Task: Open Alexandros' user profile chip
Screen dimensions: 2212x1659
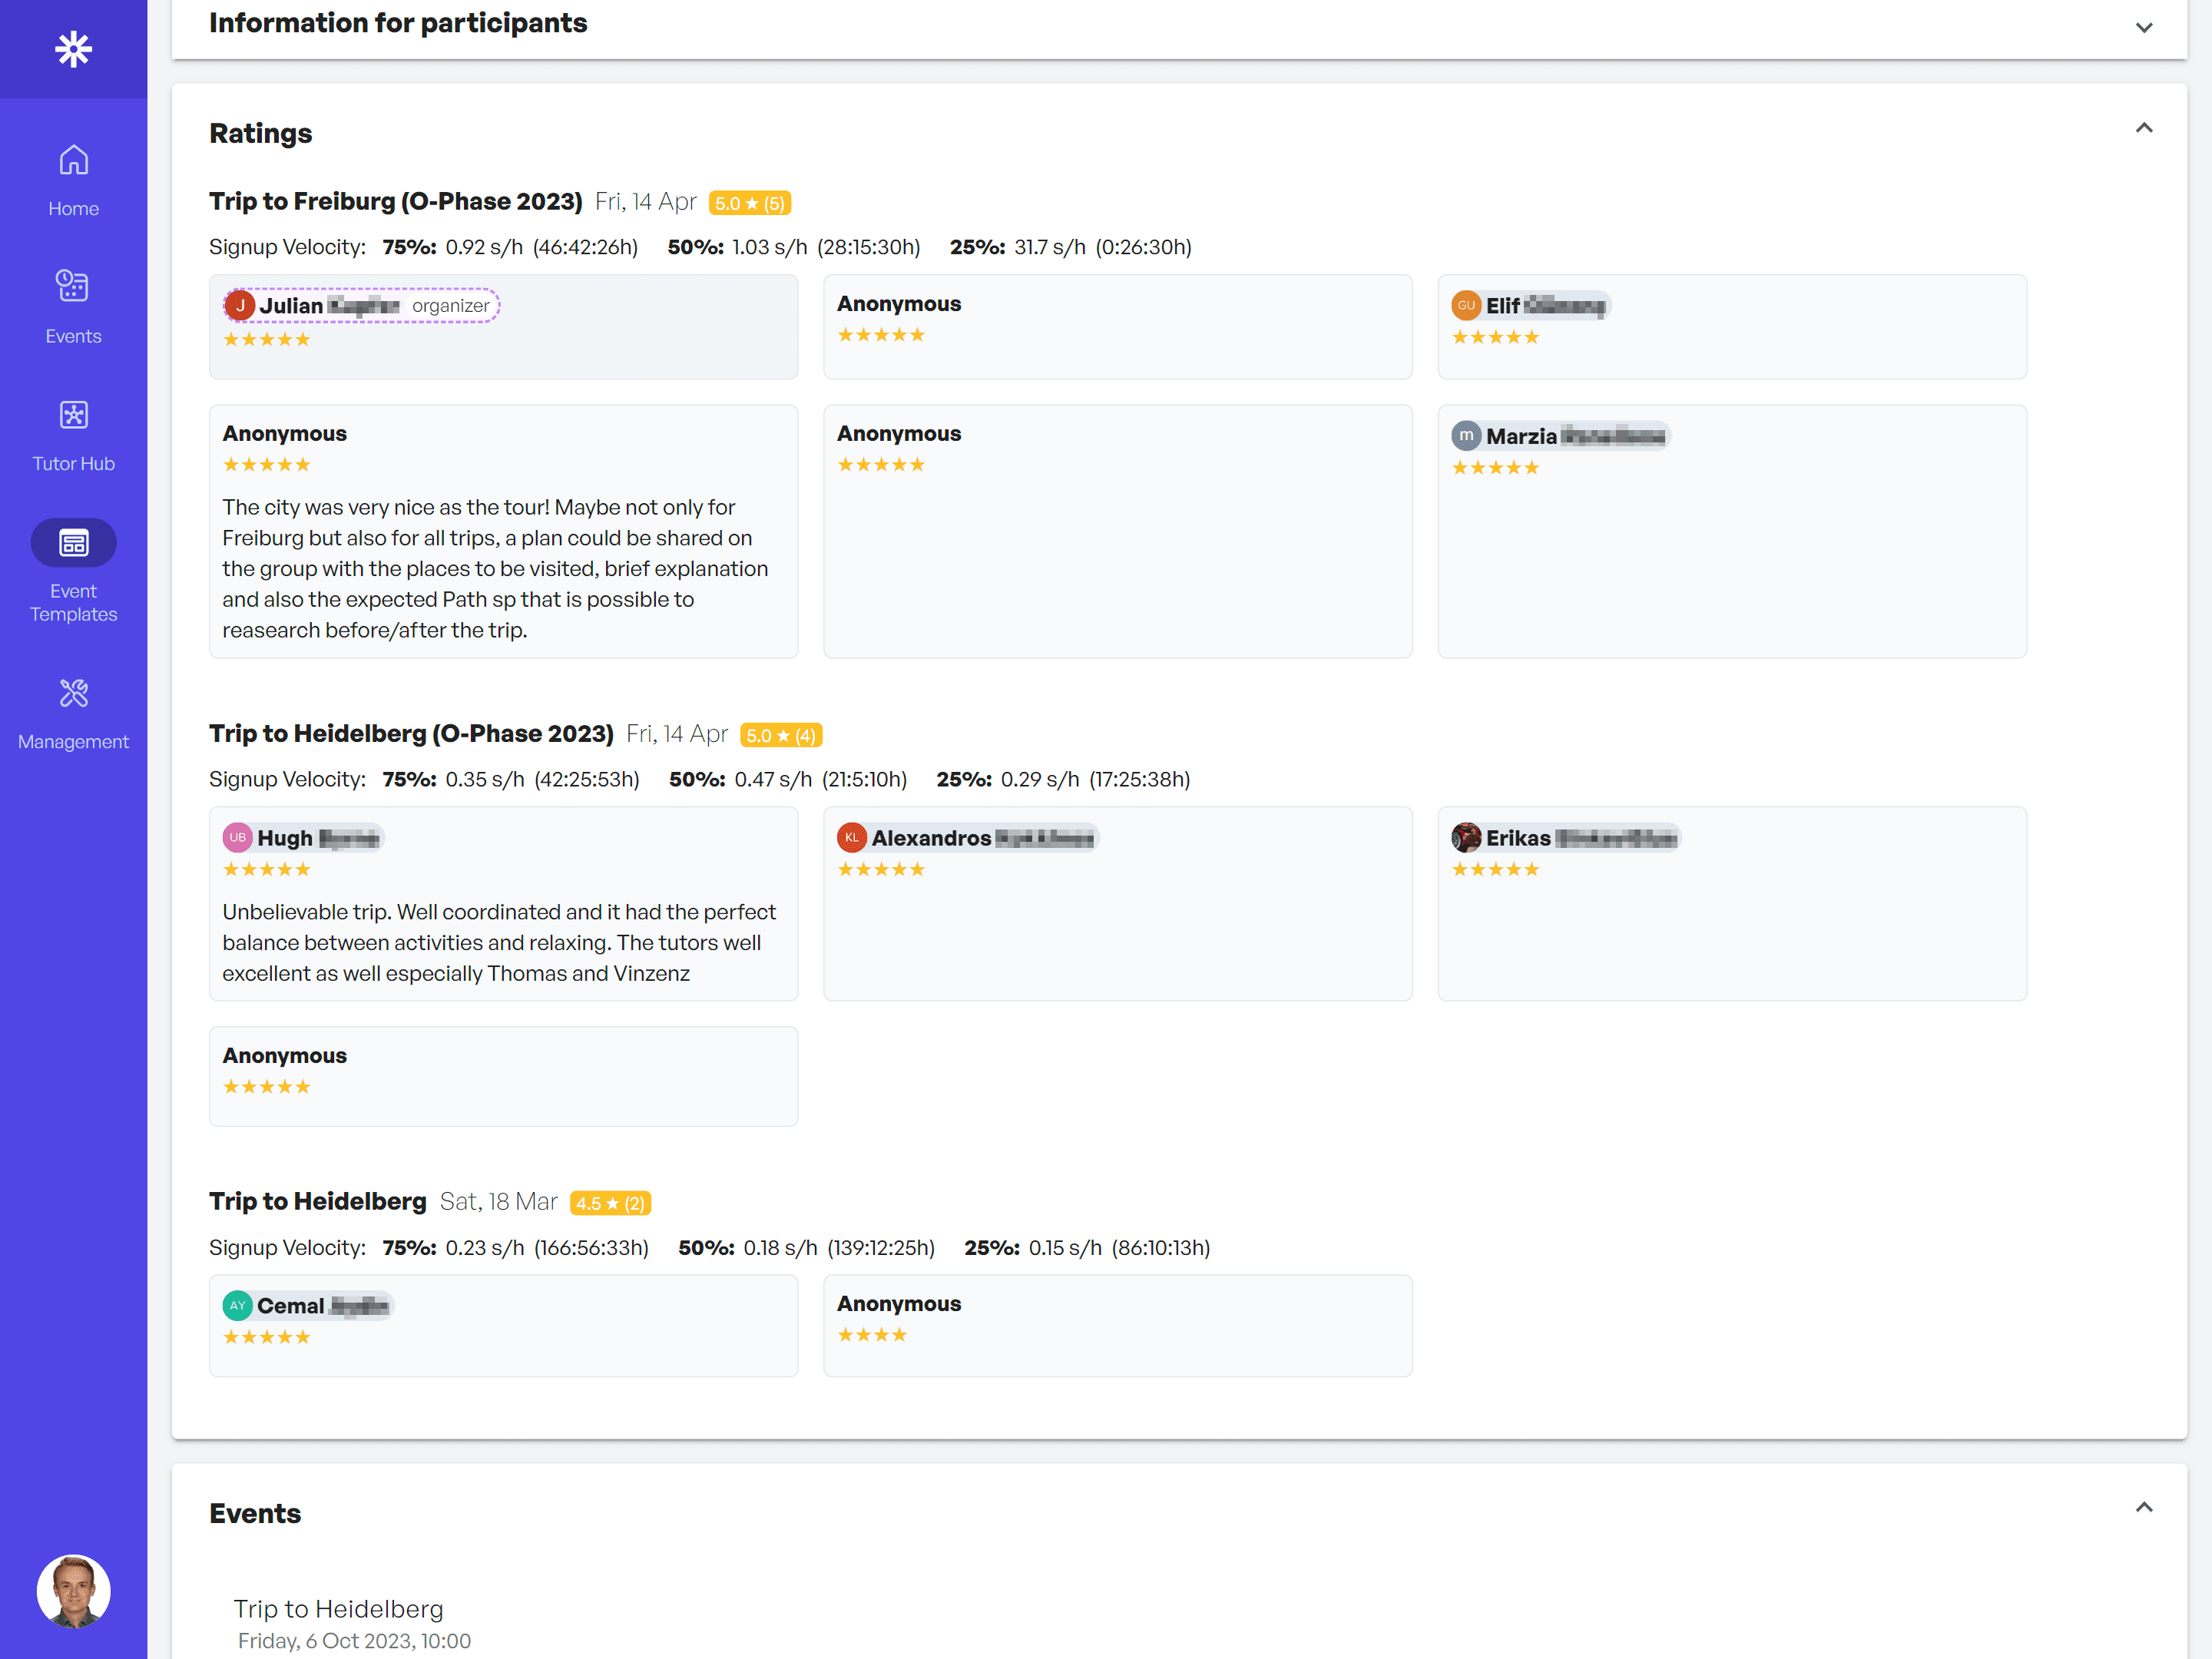Action: click(967, 838)
